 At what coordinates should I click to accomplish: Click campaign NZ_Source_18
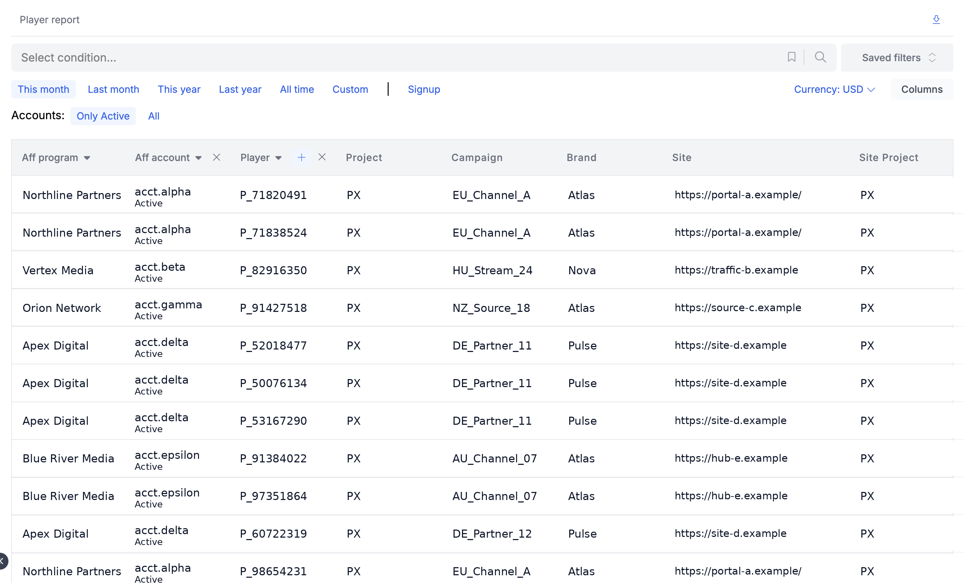pyautogui.click(x=491, y=308)
